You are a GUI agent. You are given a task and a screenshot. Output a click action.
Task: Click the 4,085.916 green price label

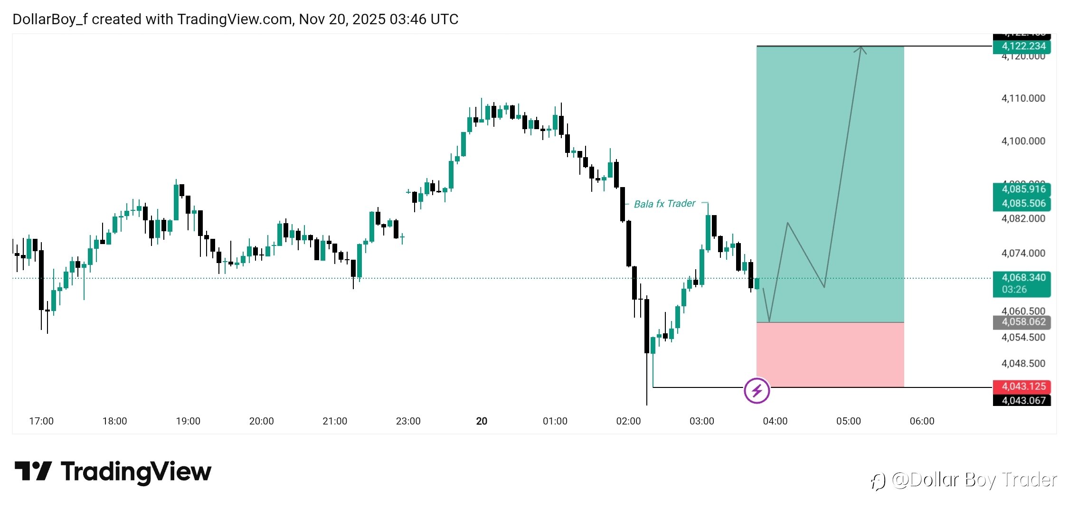click(x=1022, y=189)
